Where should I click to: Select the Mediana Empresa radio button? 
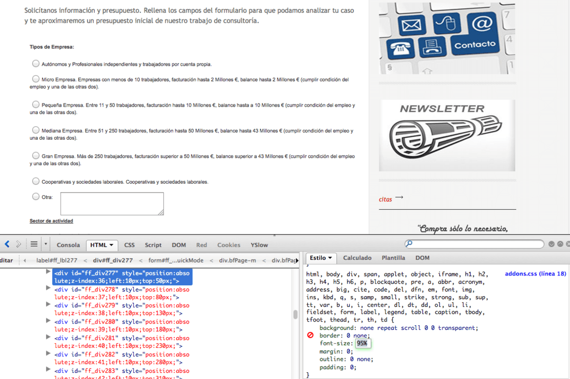pos(36,130)
